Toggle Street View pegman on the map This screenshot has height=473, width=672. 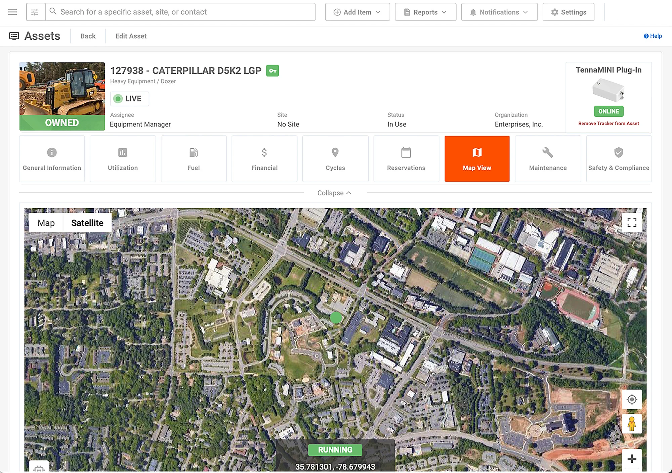(632, 424)
